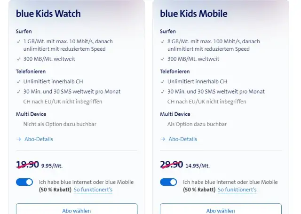Follow So funktioniert's link under Kids Mobile

click(x=237, y=190)
